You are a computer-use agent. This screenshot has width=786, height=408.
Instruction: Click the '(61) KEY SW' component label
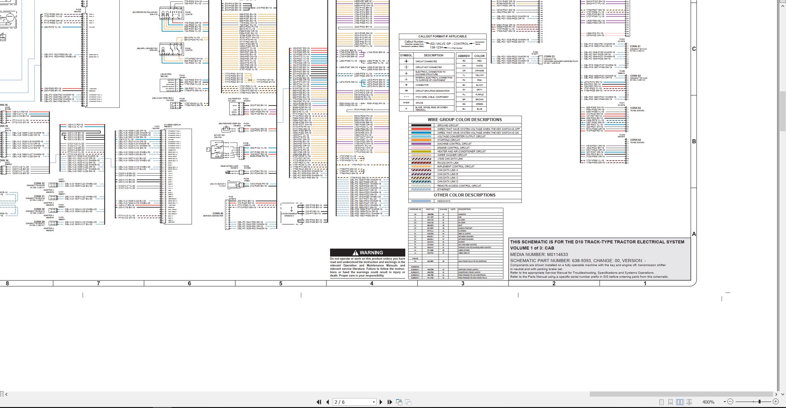pos(219,135)
